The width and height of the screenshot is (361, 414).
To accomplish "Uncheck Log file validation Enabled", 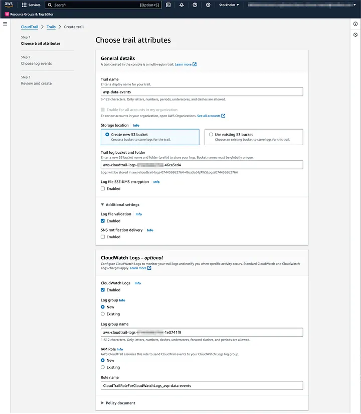I will pos(103,221).
